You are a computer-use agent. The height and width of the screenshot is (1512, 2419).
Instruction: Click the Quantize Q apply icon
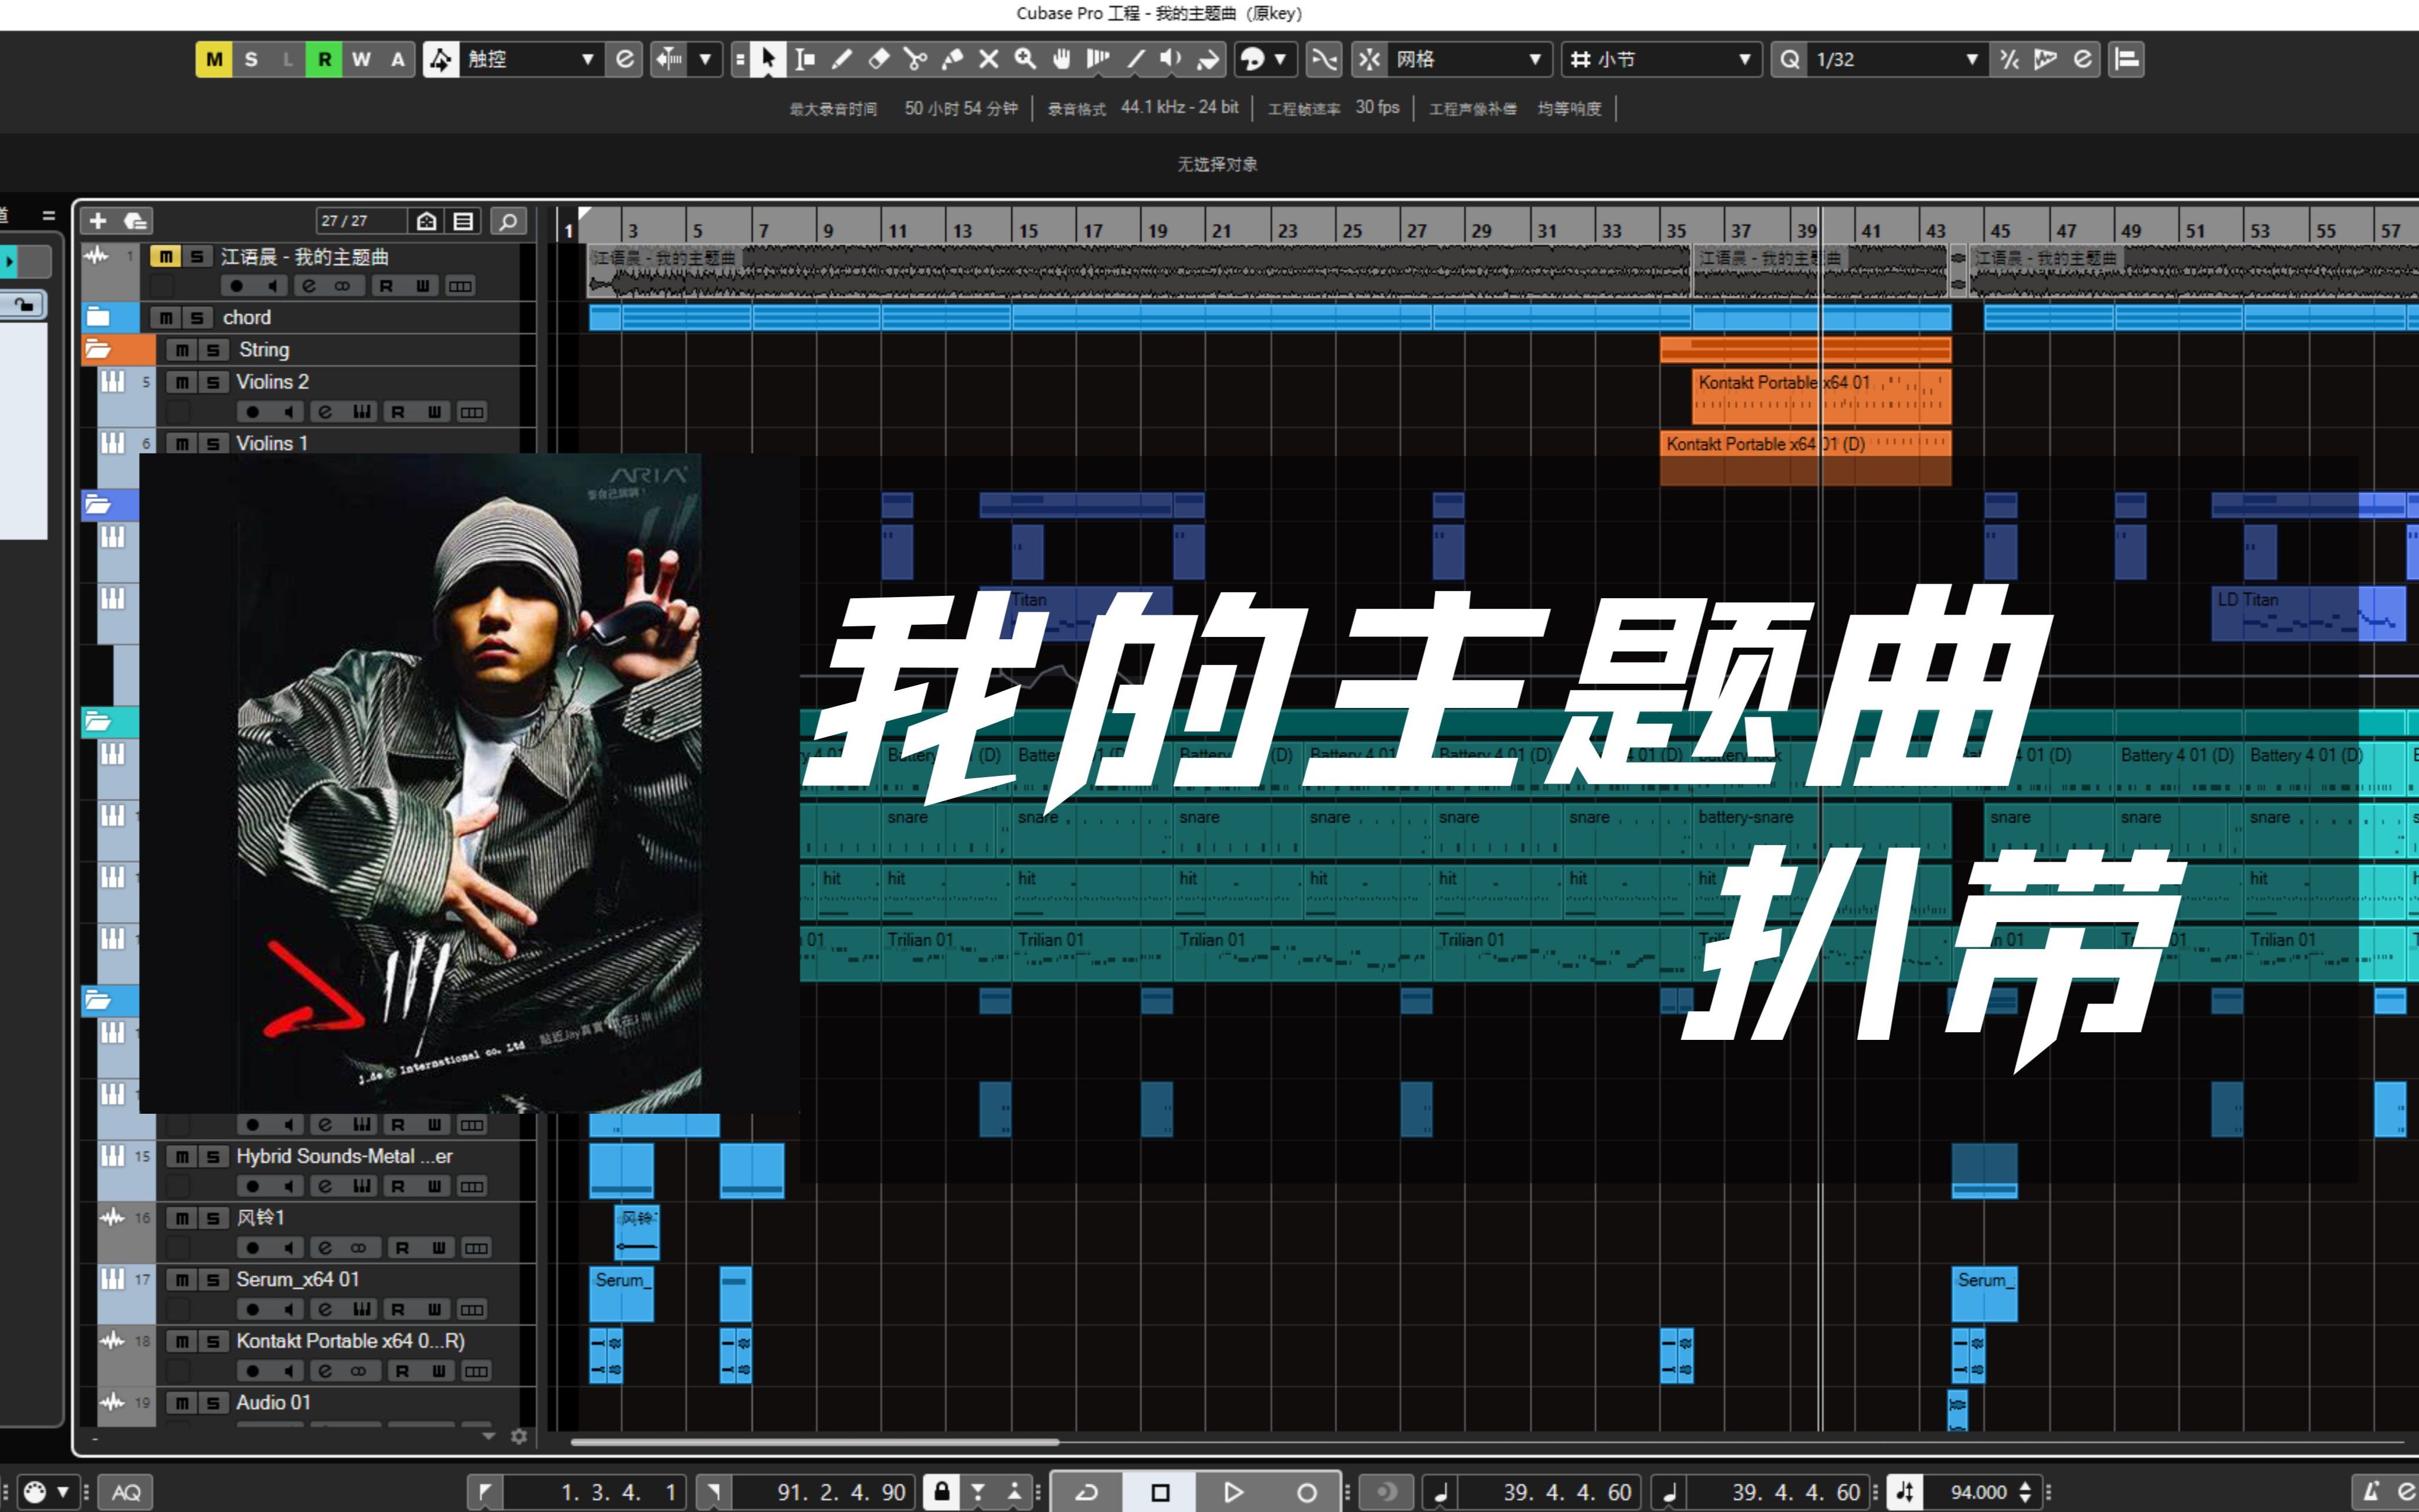[1789, 59]
